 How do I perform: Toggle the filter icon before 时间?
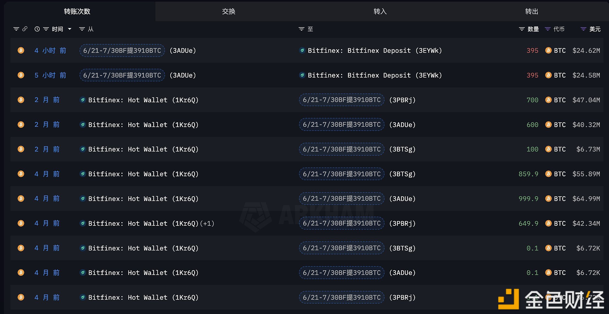pos(46,29)
